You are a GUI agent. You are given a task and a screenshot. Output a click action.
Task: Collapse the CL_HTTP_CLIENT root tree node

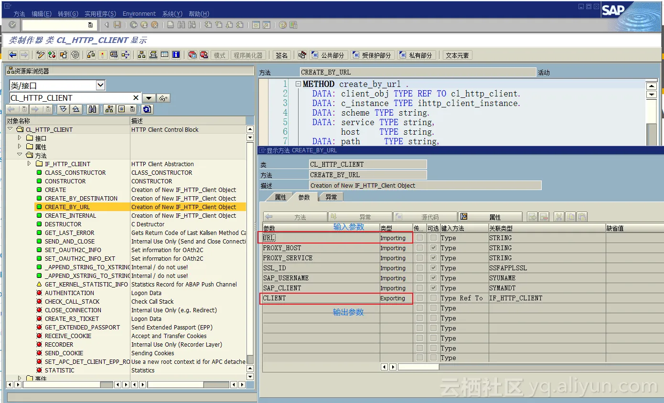[11, 129]
